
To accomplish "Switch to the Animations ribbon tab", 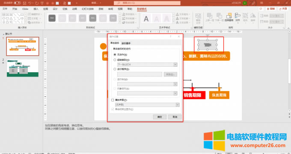I will 74,9.
